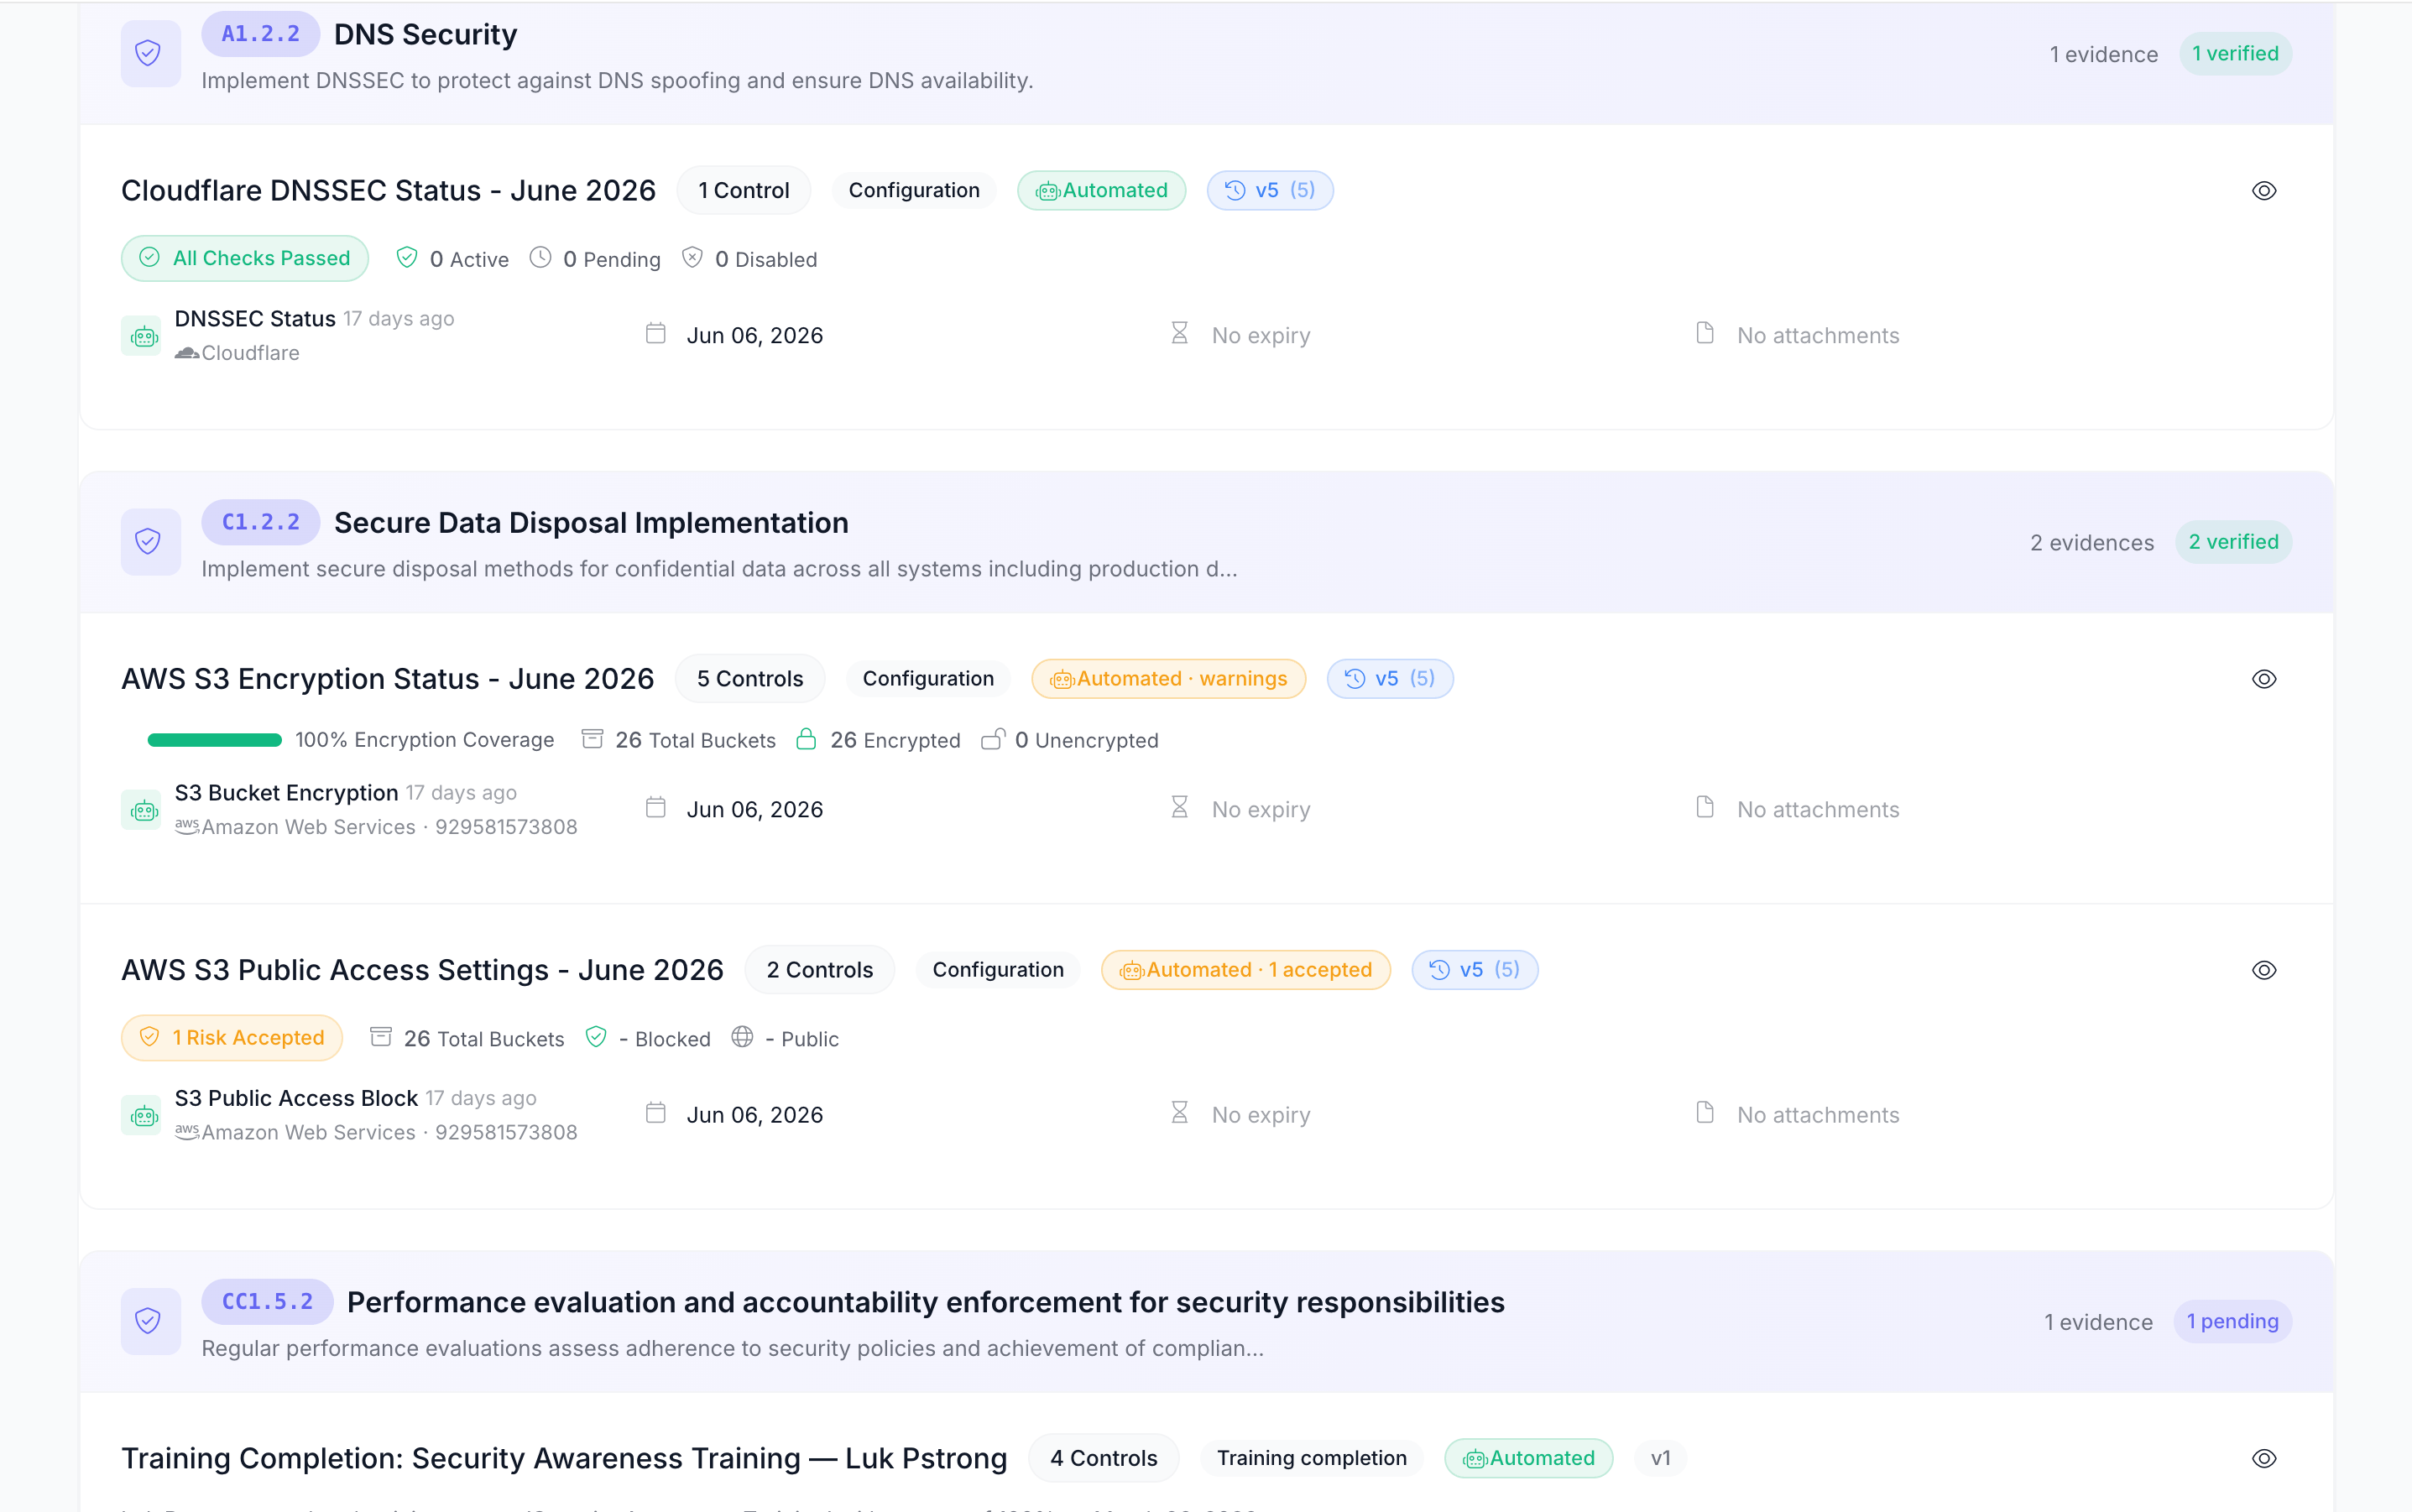This screenshot has height=1512, width=2412.
Task: Click the AWS logo under S3 Public Access Block
Action: (x=187, y=1131)
